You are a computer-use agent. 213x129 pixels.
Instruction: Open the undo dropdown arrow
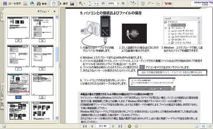(x=153, y=4)
